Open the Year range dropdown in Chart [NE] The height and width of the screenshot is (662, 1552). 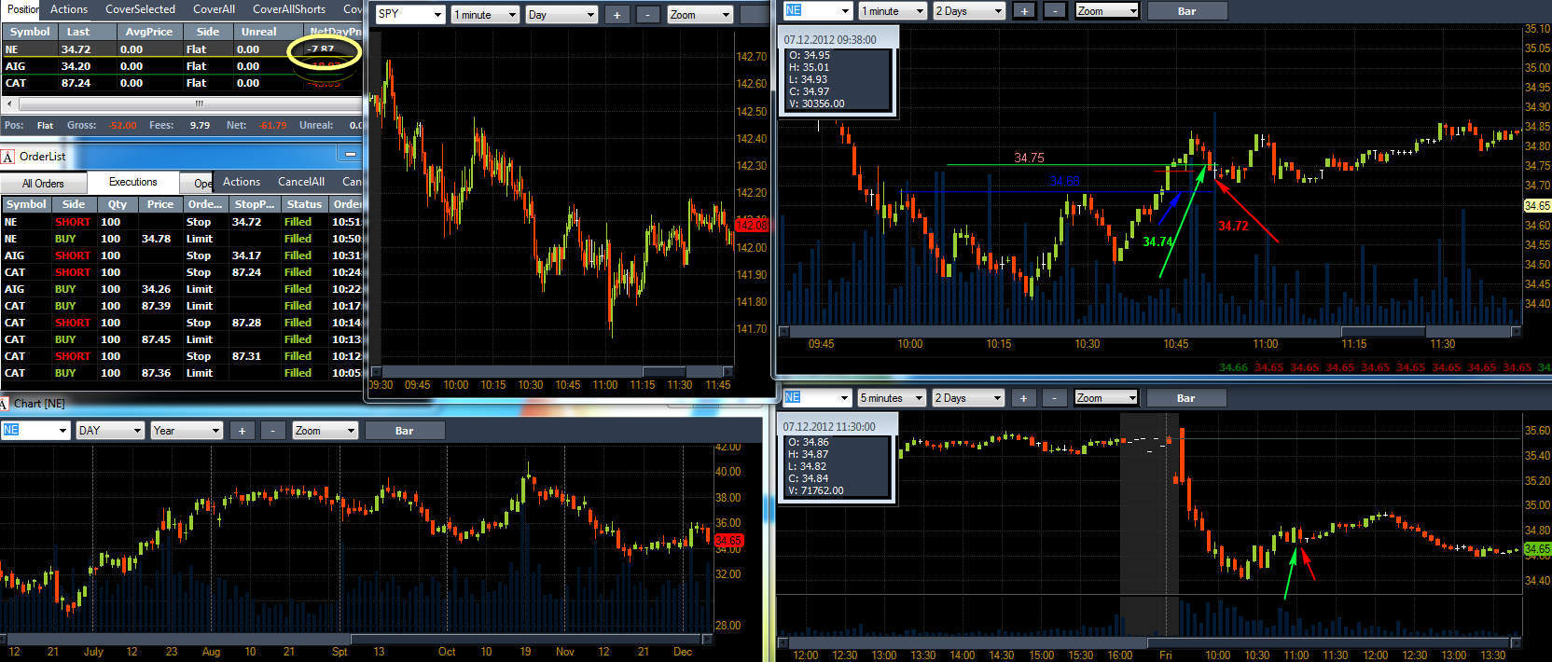coord(187,431)
